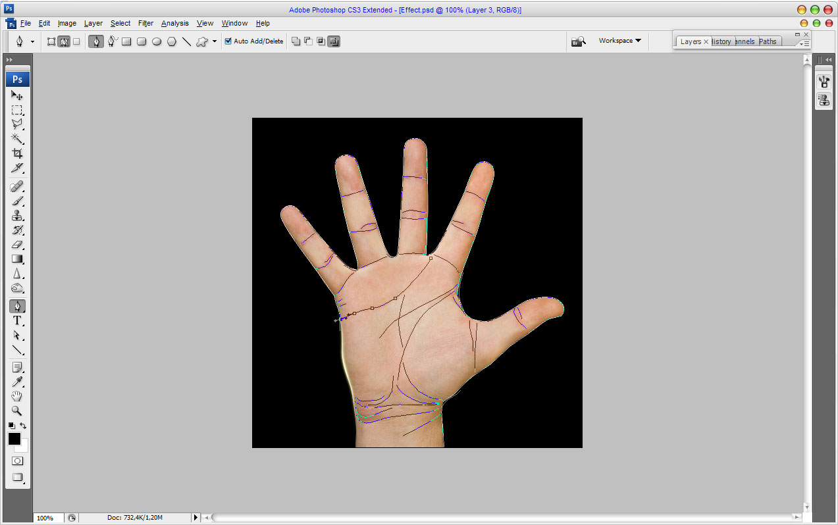Choose the Eraser tool

tap(17, 244)
